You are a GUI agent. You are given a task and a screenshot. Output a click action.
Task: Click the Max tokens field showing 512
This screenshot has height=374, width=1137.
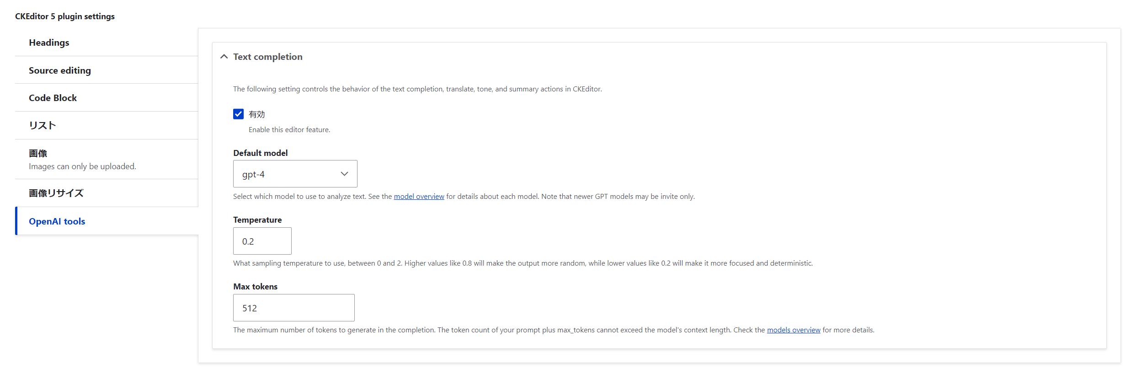point(294,308)
